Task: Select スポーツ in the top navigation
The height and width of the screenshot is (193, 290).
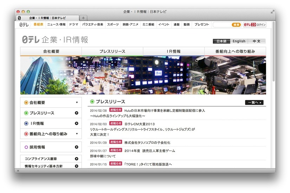Action: point(113,25)
